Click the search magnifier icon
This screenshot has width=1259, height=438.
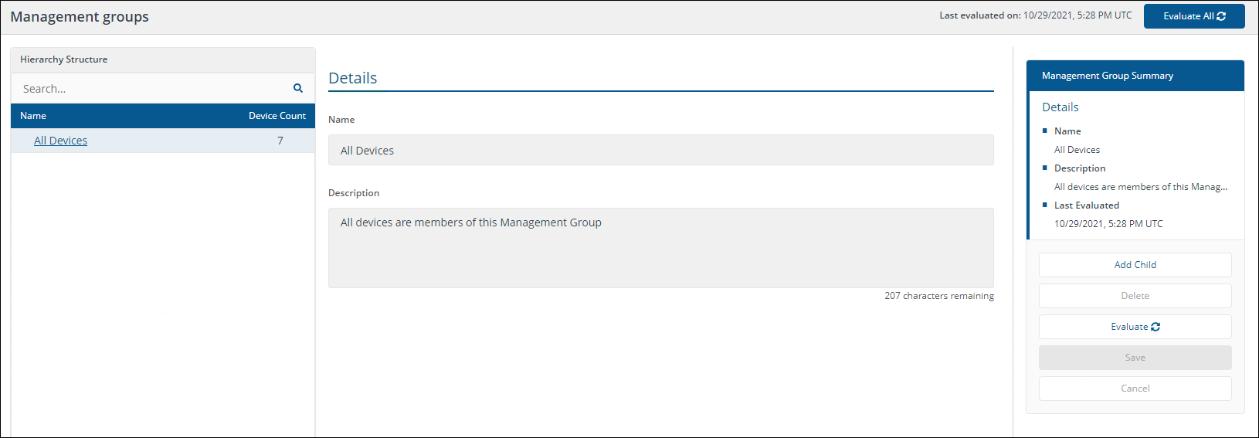click(298, 88)
